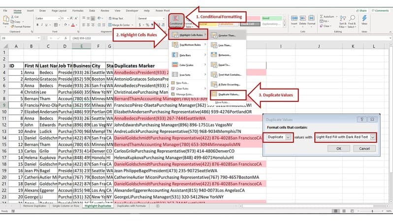Click the red Font Color icon
This screenshot has width=393, height=221.
[x=73, y=25]
